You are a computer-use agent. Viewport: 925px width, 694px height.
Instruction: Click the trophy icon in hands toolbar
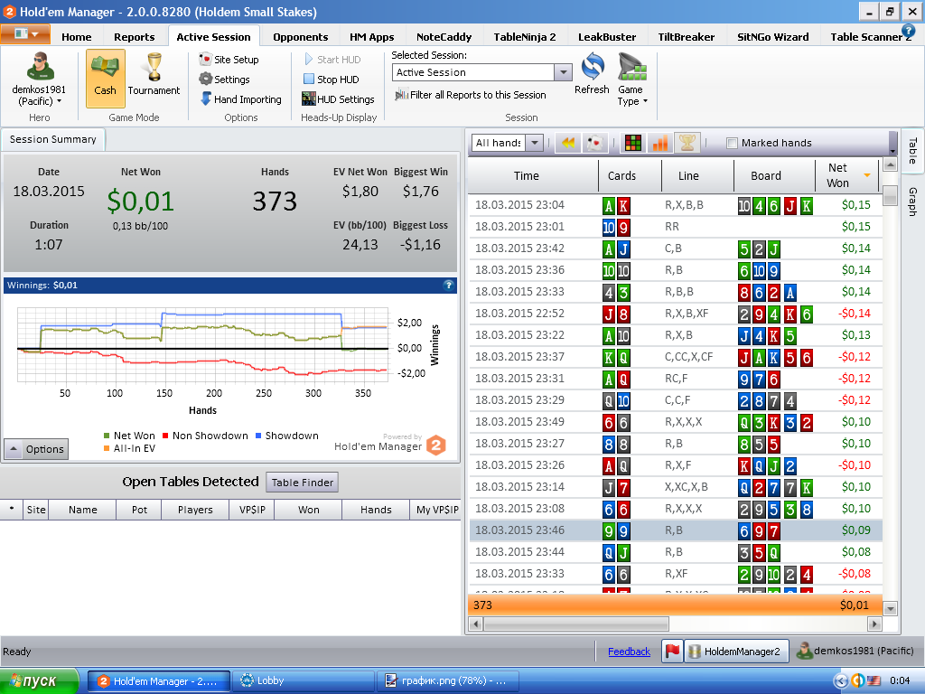[687, 142]
